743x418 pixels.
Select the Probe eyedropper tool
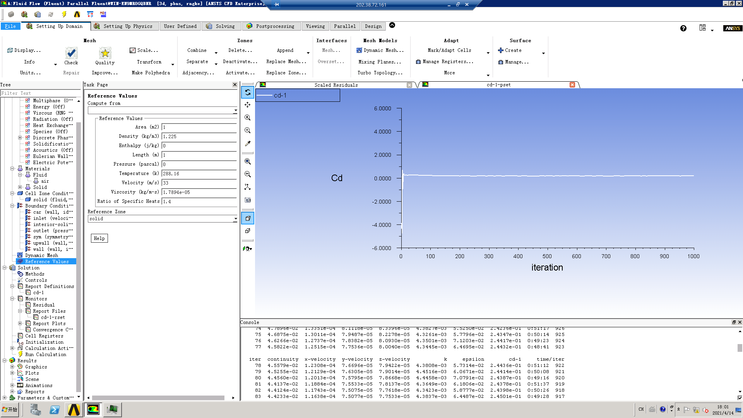point(248,143)
